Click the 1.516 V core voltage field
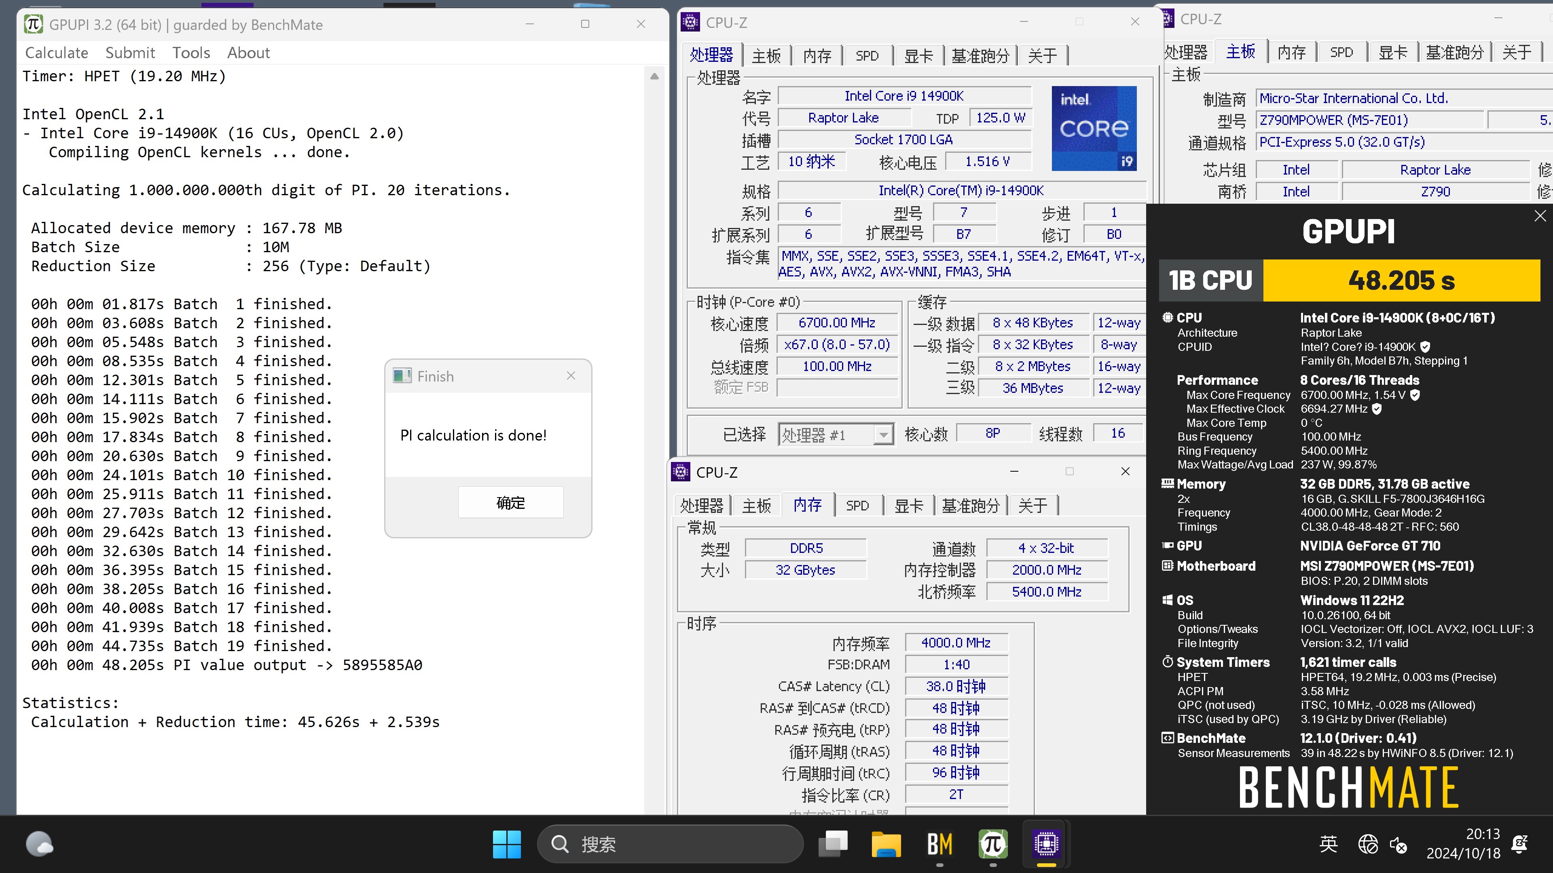This screenshot has width=1553, height=873. (x=988, y=162)
